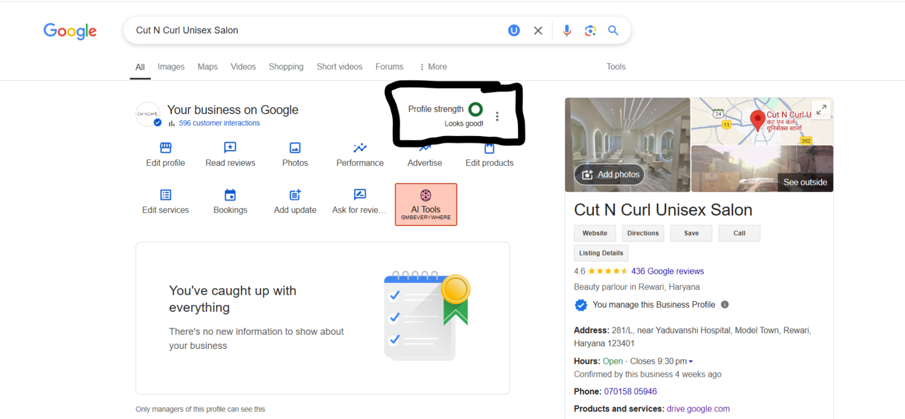Click Beauty parlour in Rewari, Haryana text
The image size is (905, 419).
point(637,287)
